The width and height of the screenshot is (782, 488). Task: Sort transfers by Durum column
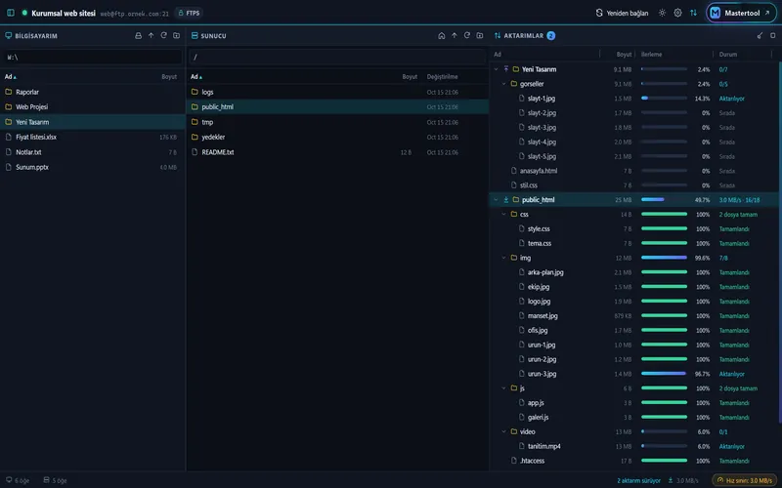tap(727, 55)
